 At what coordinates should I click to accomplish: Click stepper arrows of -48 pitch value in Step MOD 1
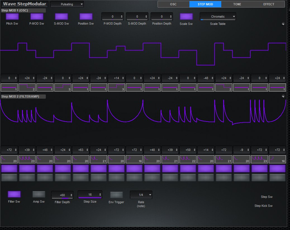pyautogui.click(x=212, y=78)
